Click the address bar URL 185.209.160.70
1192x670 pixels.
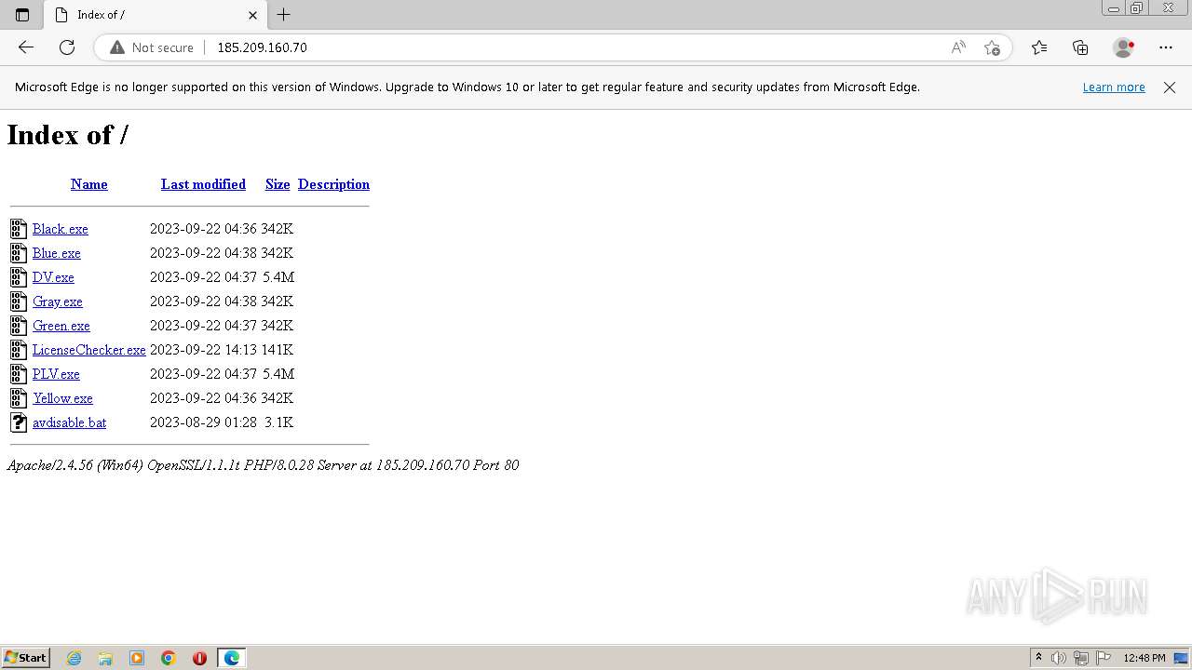[262, 47]
